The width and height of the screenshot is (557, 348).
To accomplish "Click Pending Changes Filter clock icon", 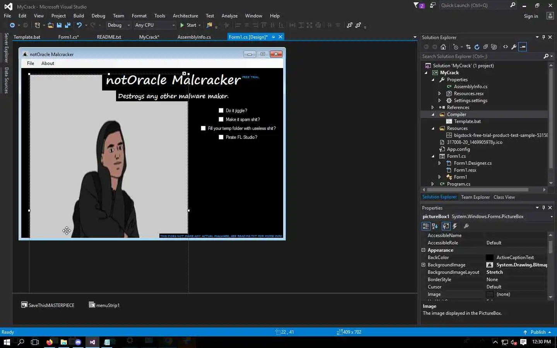I will click(x=456, y=47).
